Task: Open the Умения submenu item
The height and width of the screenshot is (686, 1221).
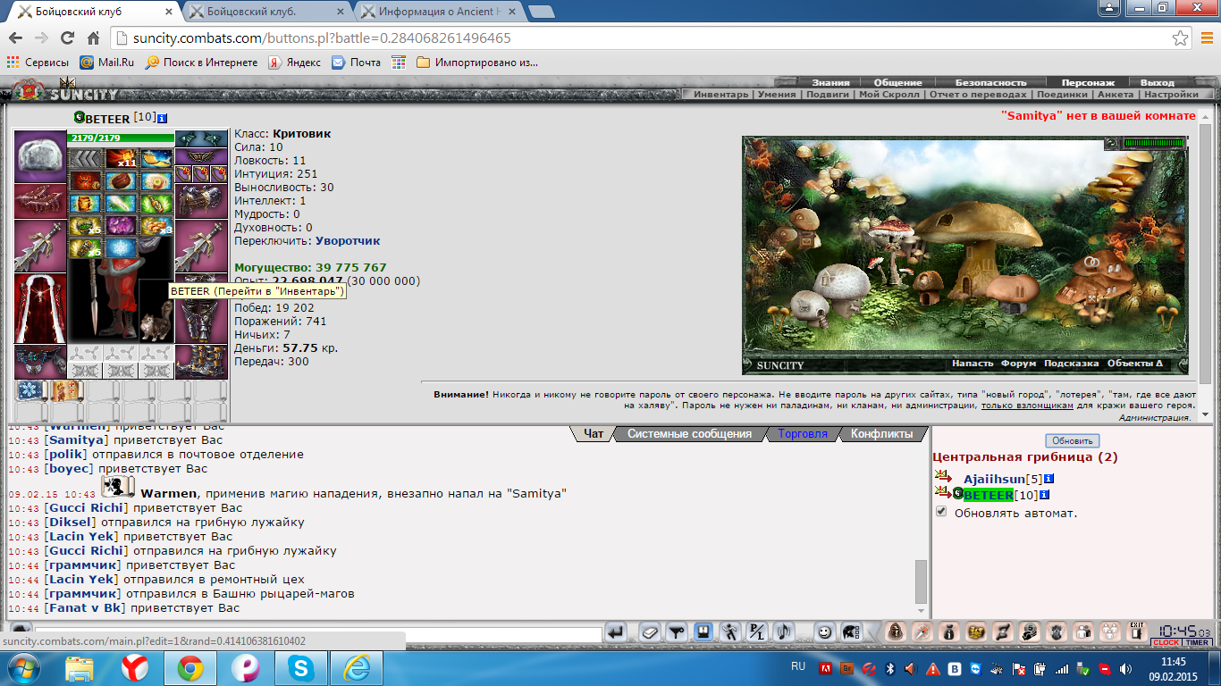Action: tap(777, 94)
